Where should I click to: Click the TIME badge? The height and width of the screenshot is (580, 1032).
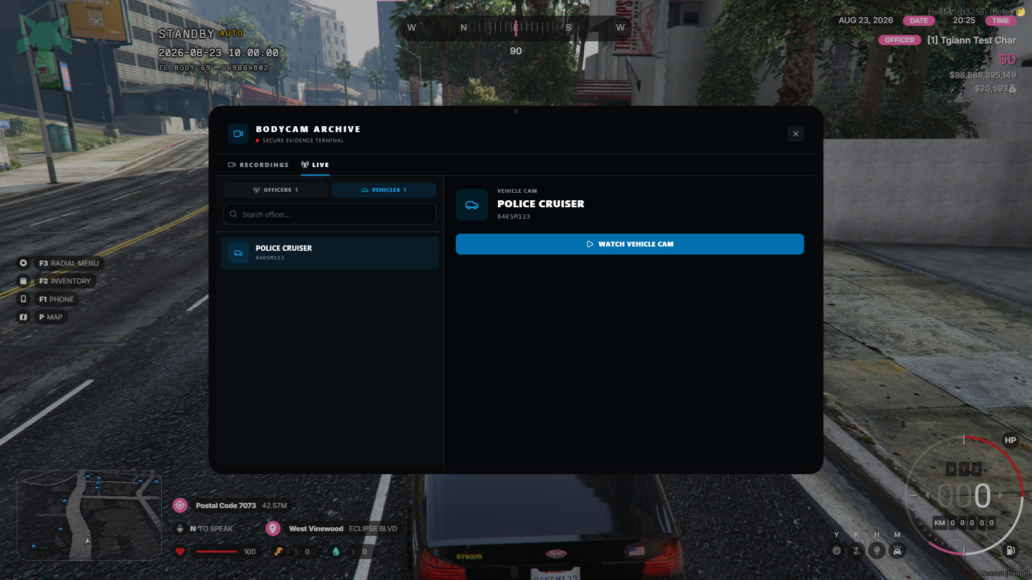[1000, 20]
